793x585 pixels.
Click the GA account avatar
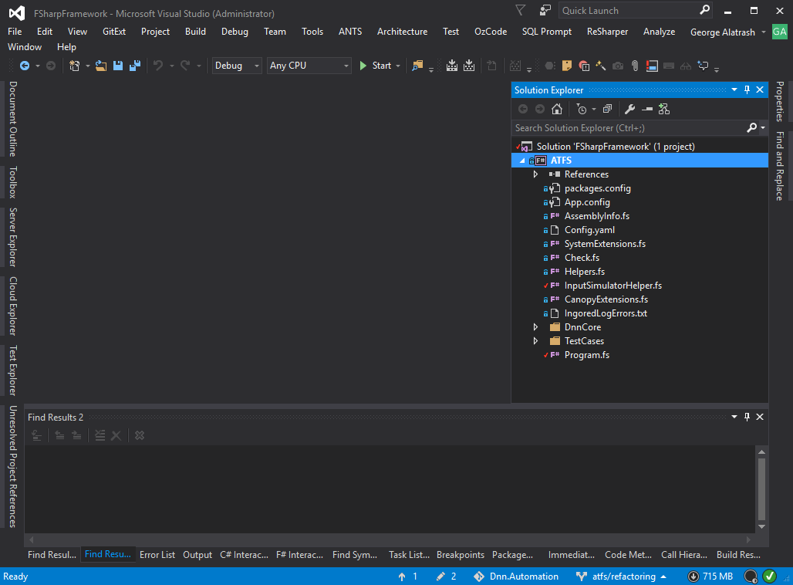click(779, 32)
